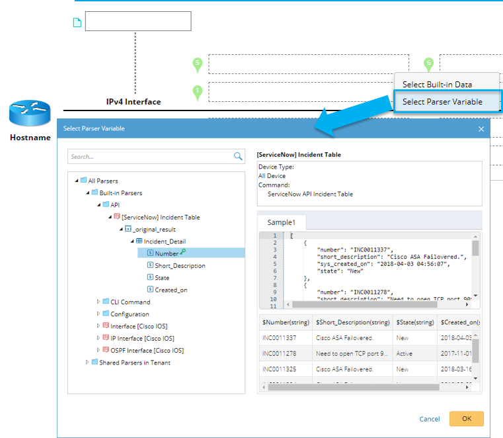Expand the Interface [Cisco IOS] parser

[98, 326]
